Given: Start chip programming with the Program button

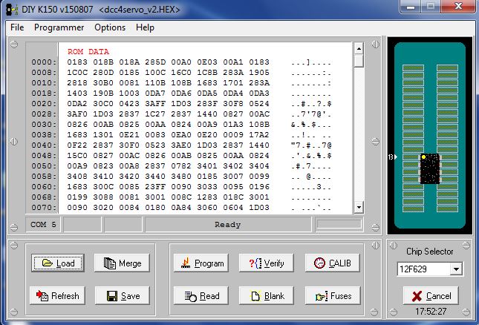Looking at the screenshot, I should (x=200, y=263).
